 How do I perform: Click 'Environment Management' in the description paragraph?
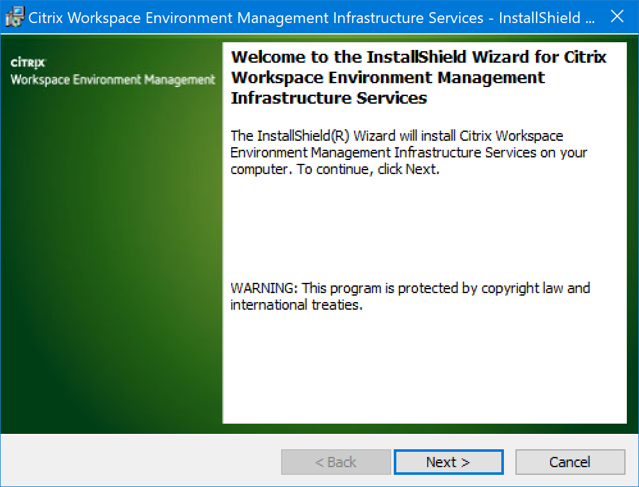coord(310,153)
